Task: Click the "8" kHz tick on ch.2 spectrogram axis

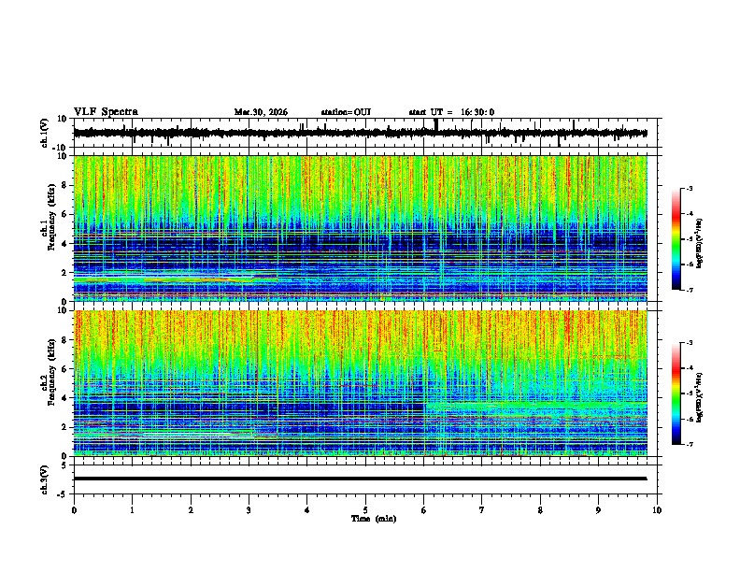Action: (x=64, y=340)
